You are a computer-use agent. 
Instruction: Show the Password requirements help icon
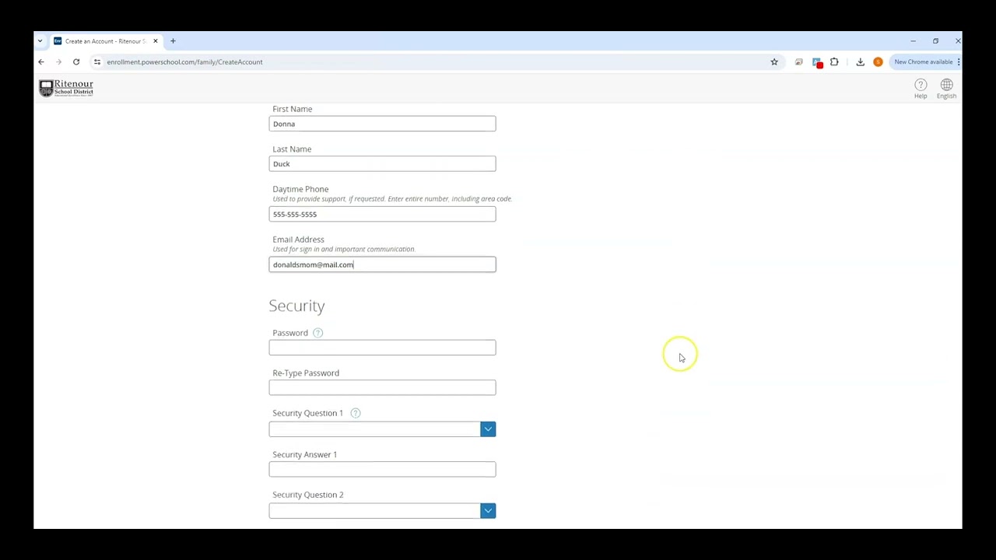(x=317, y=333)
